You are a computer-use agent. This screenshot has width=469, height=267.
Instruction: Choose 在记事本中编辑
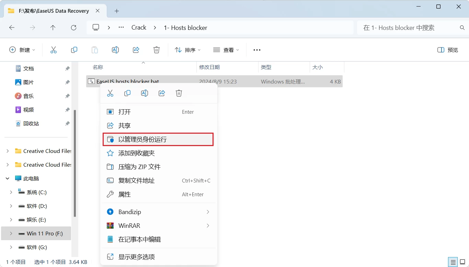pyautogui.click(x=158, y=240)
